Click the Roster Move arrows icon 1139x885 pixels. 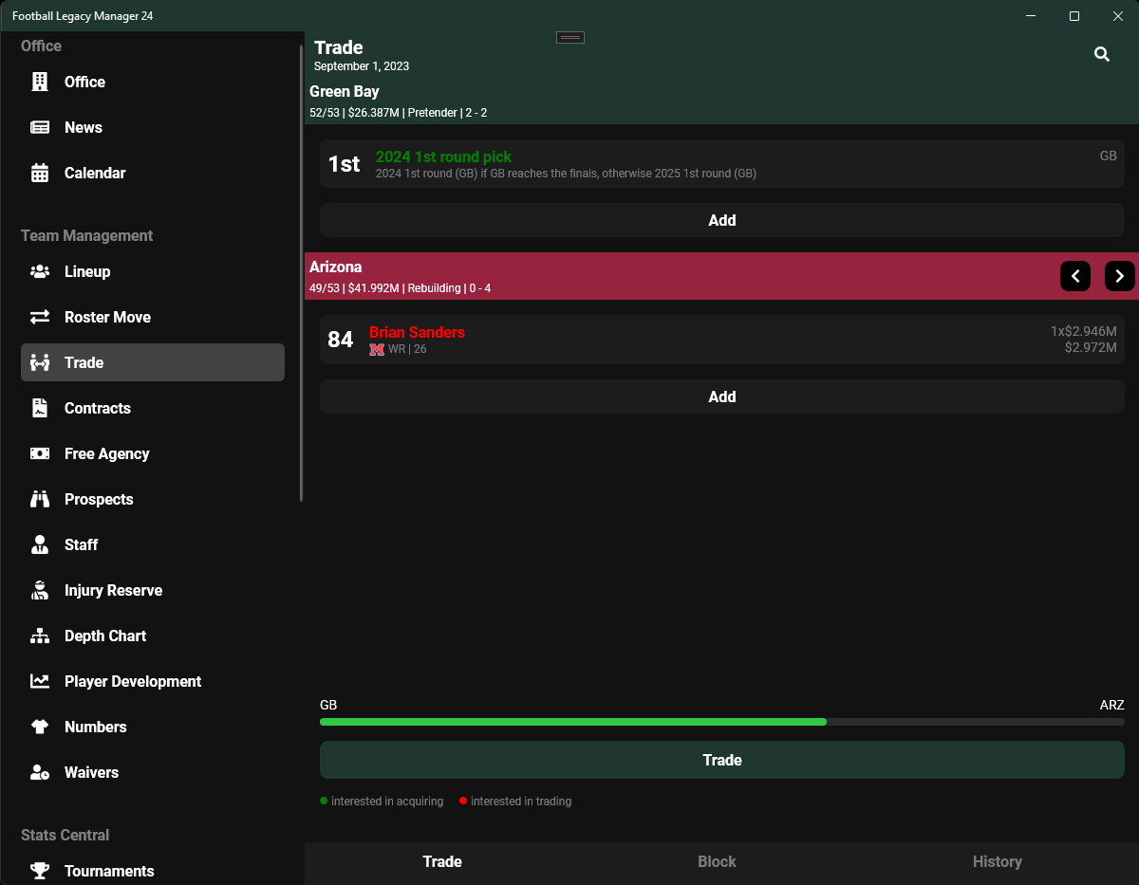40,317
